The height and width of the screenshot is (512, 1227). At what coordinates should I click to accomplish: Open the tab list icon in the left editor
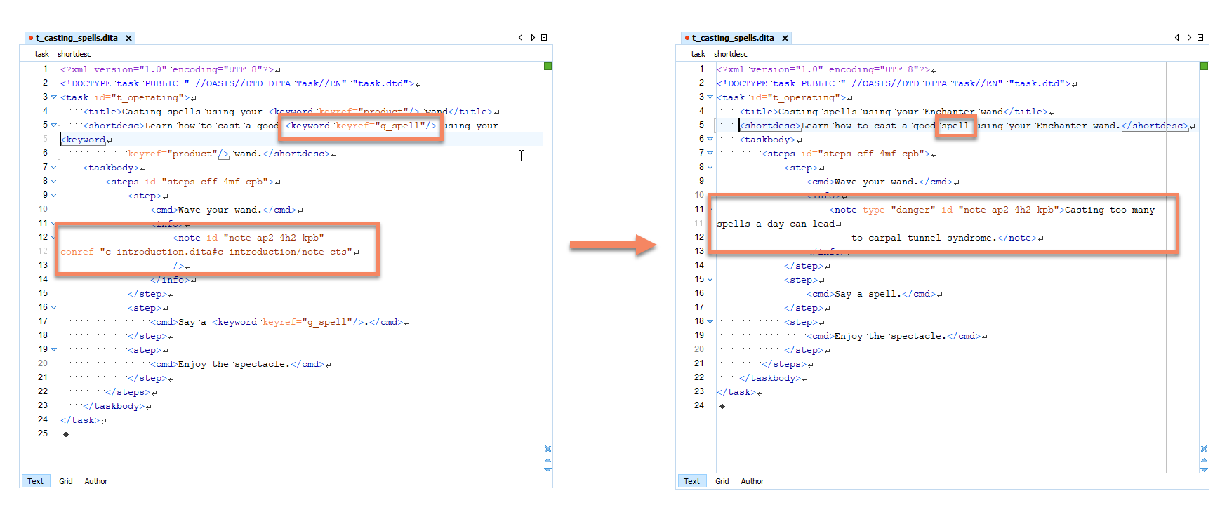(x=544, y=38)
